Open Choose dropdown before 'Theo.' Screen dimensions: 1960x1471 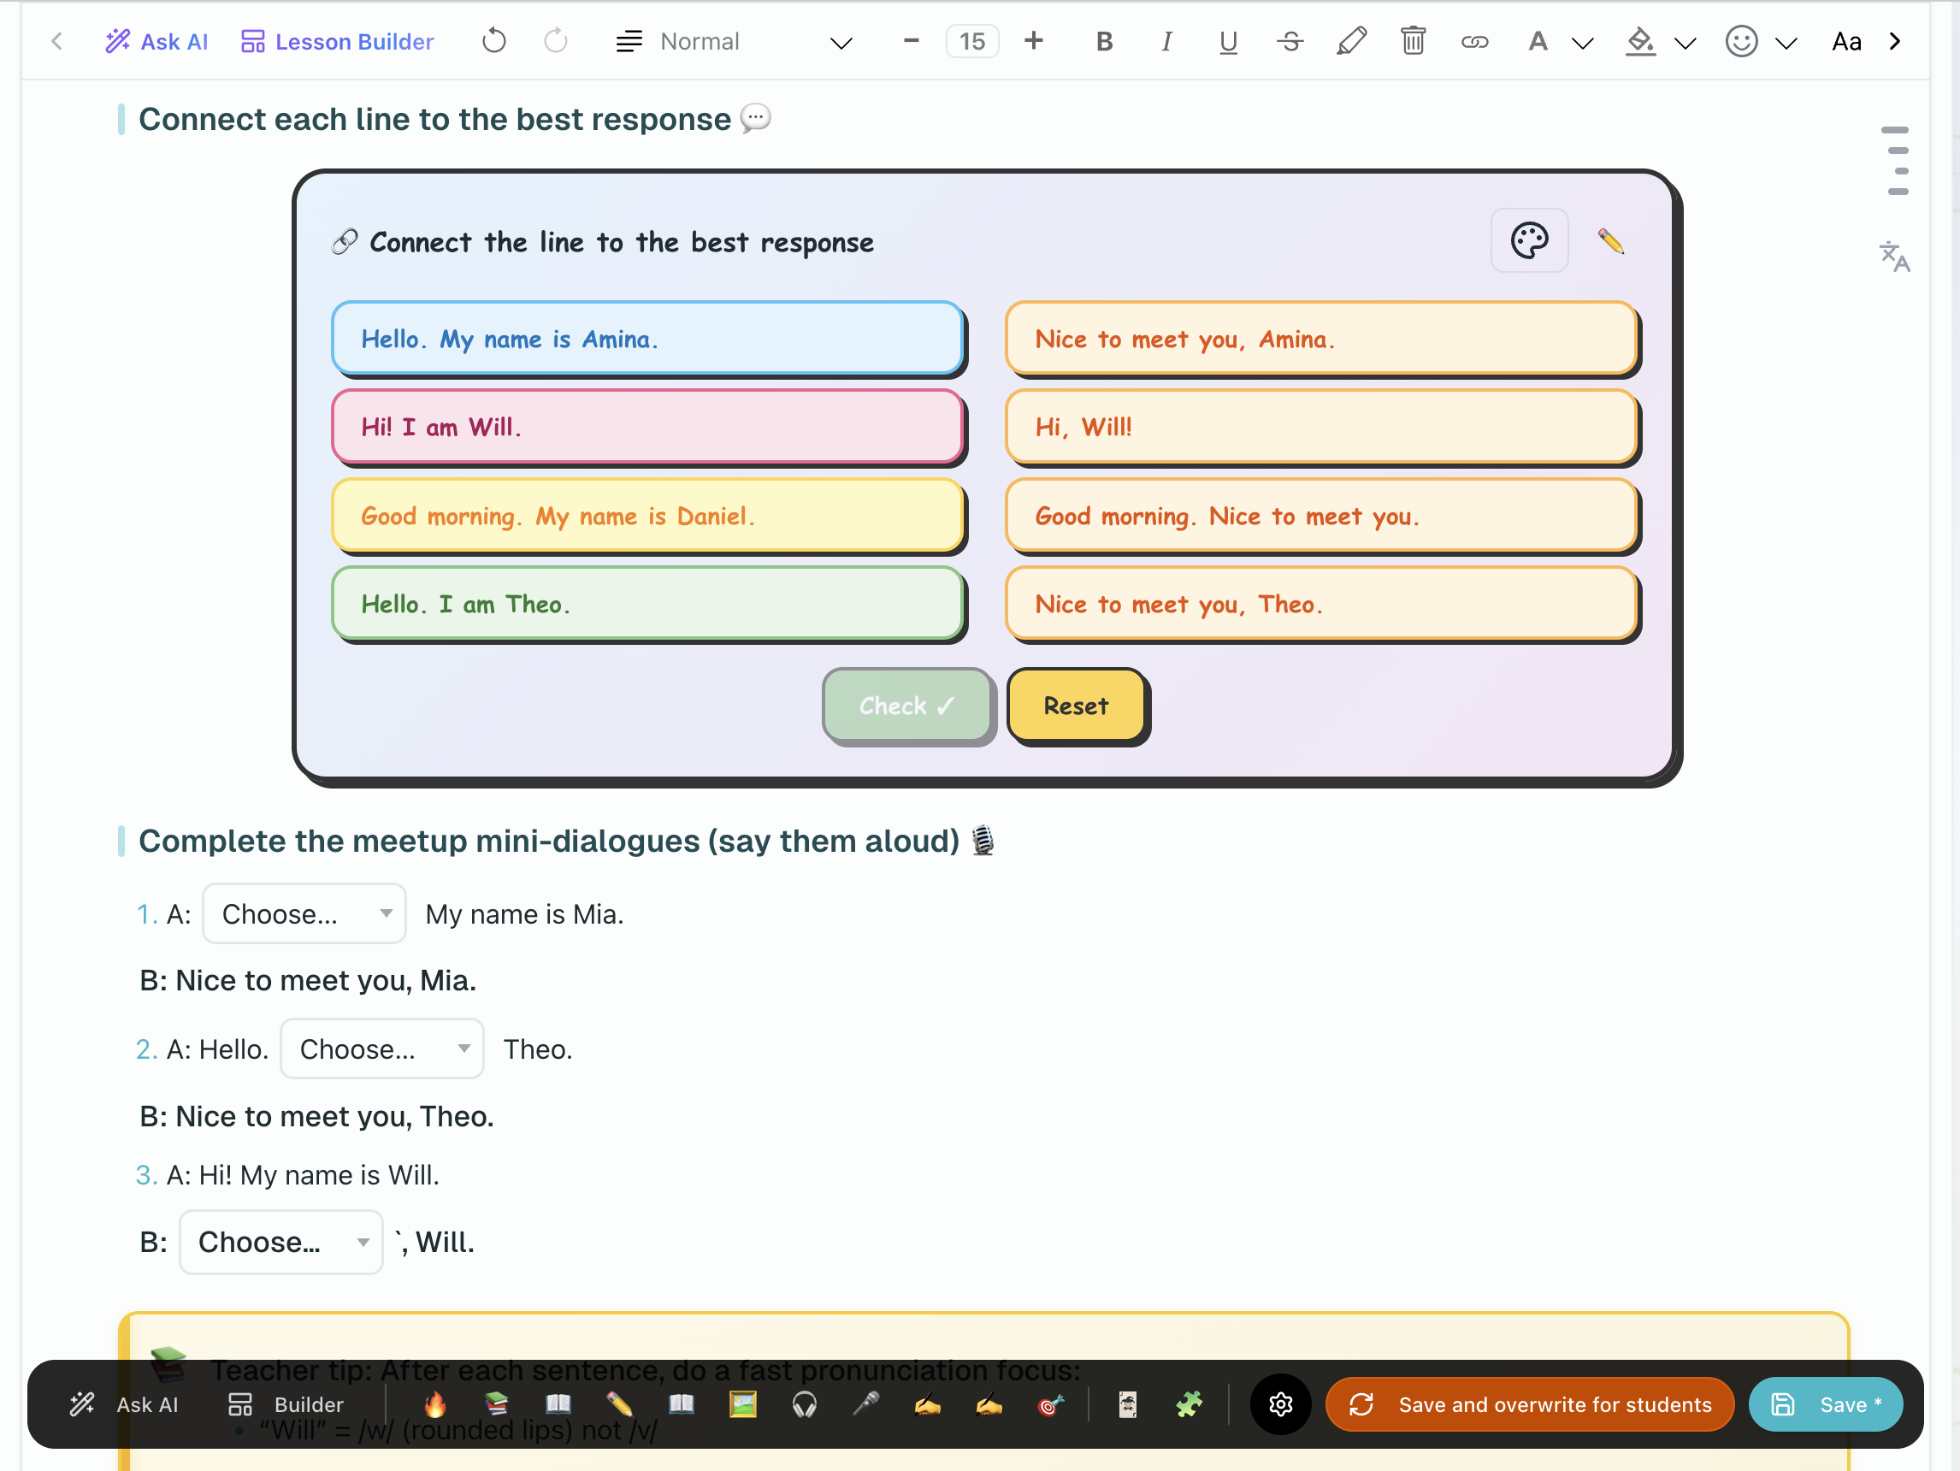pos(382,1049)
